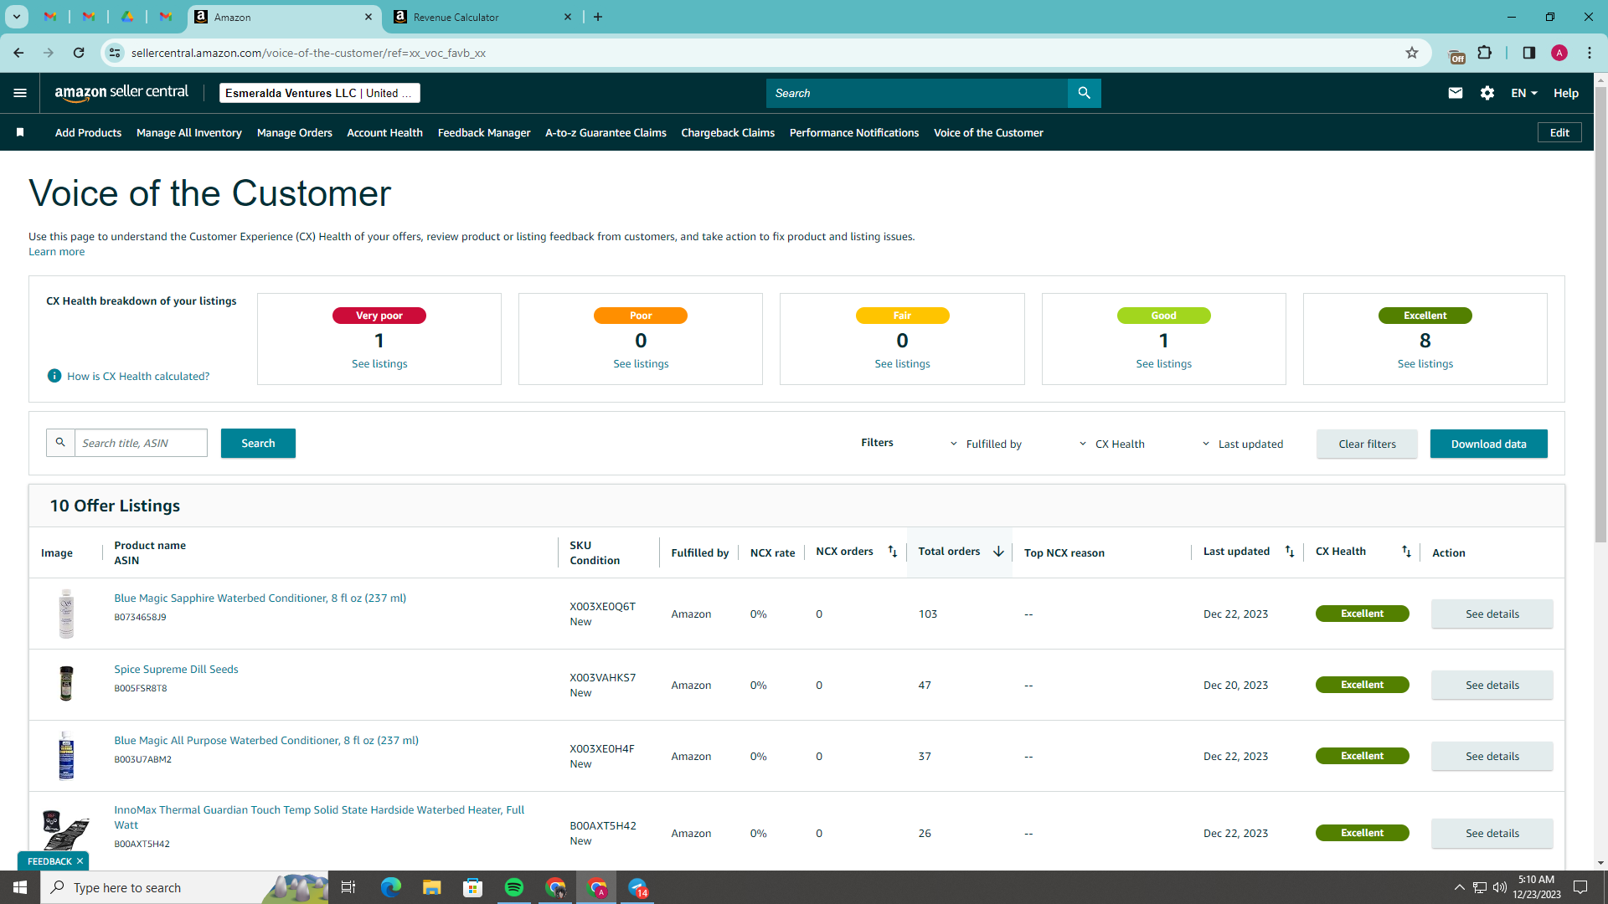Screen dimensions: 1608x904
Task: Open Performance Notifications nav item
Action: point(854,132)
